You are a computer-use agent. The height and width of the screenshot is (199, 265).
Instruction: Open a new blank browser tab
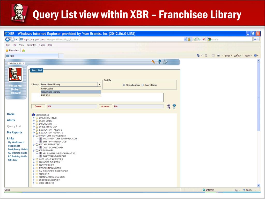61,56
